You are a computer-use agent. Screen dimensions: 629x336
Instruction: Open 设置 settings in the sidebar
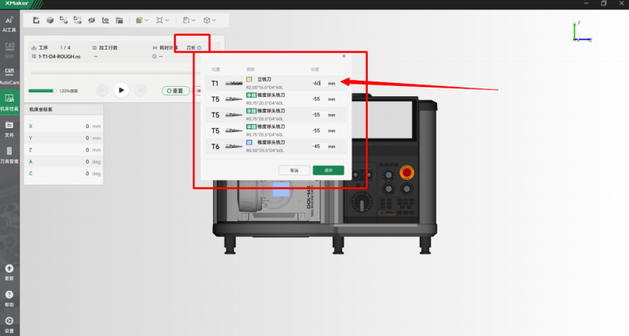coord(9,324)
